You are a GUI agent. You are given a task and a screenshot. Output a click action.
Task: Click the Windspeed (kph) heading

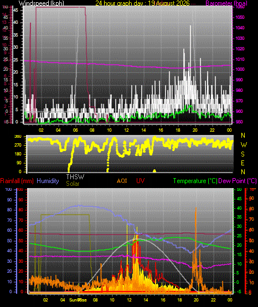[x=42, y=3]
